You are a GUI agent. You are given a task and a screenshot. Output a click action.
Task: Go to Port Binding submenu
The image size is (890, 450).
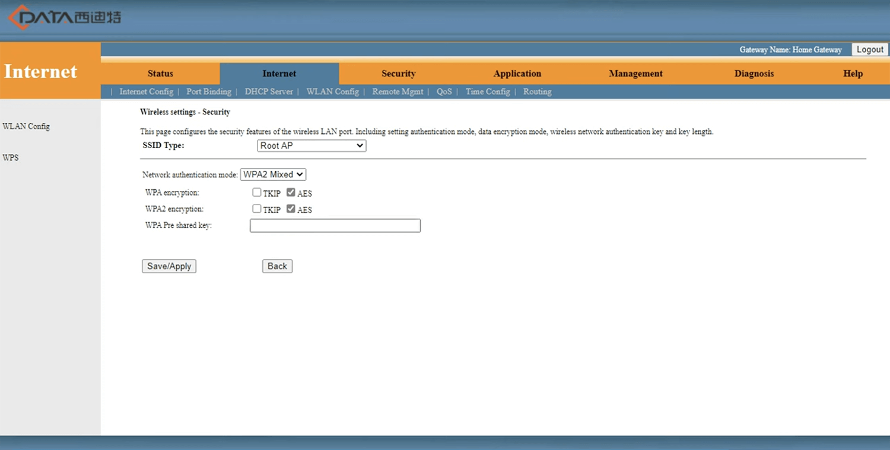pos(209,92)
